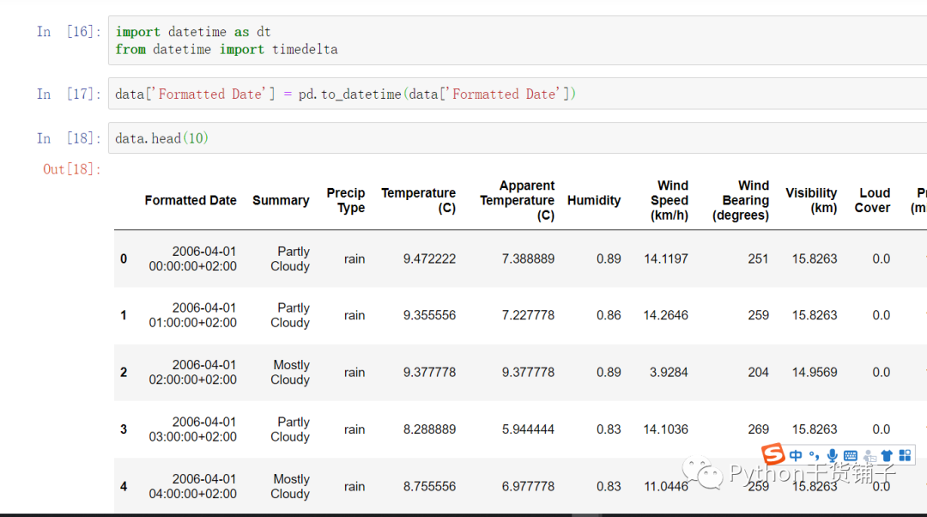Select row index 1

click(124, 315)
